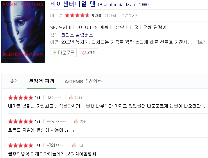Image resolution: width=208 pixels, height=158 pixels.
Task: Click thumbs-up icon on rlat**** review
Action: (x=71, y=97)
